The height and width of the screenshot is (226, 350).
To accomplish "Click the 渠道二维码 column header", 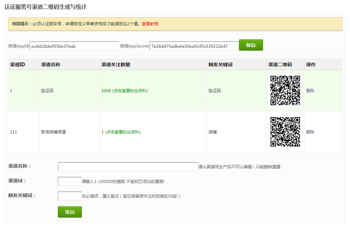I will click(280, 65).
